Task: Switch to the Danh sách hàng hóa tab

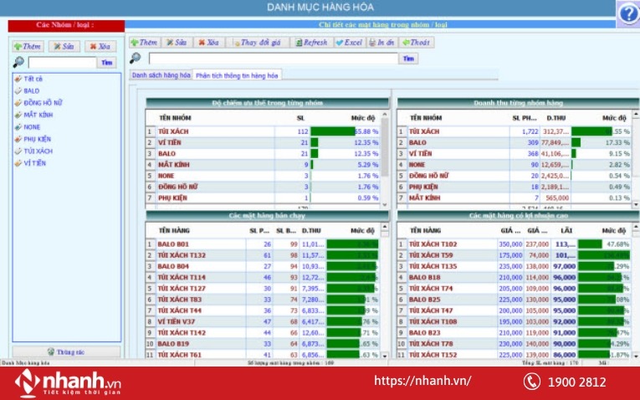Action: tap(161, 75)
